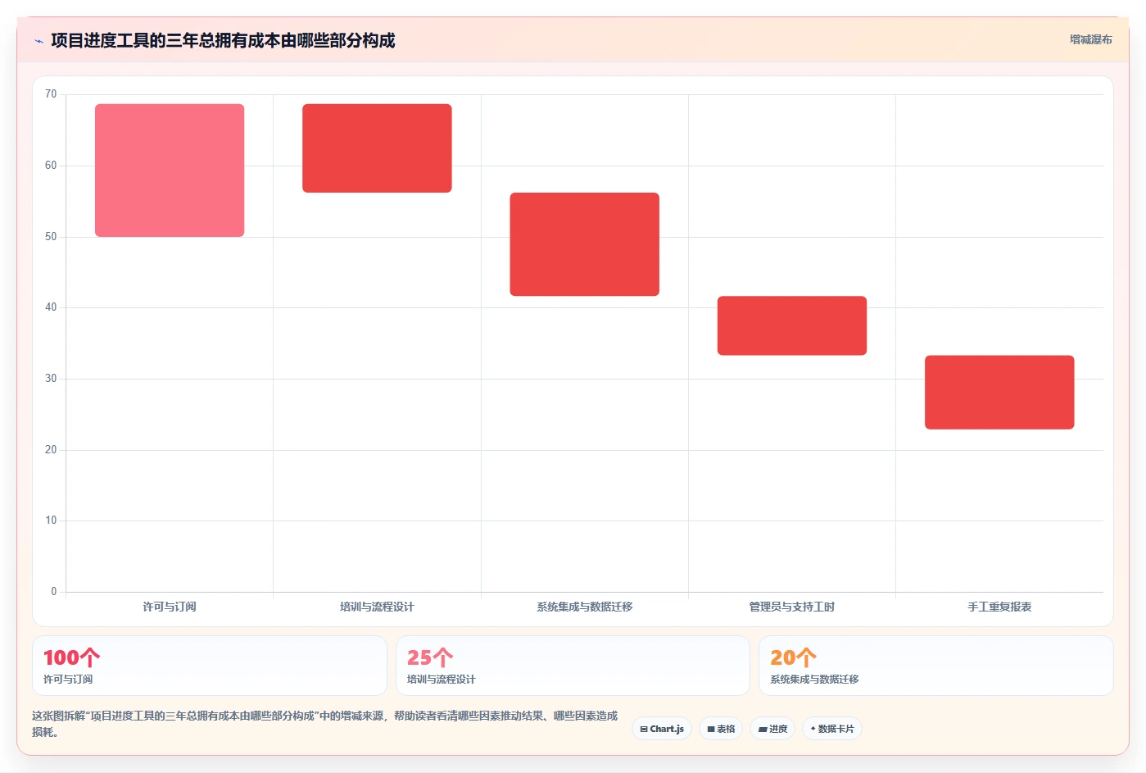Select the red 系统集成与数据迁移 bar
Image resolution: width=1146 pixels, height=773 pixels.
click(x=585, y=244)
